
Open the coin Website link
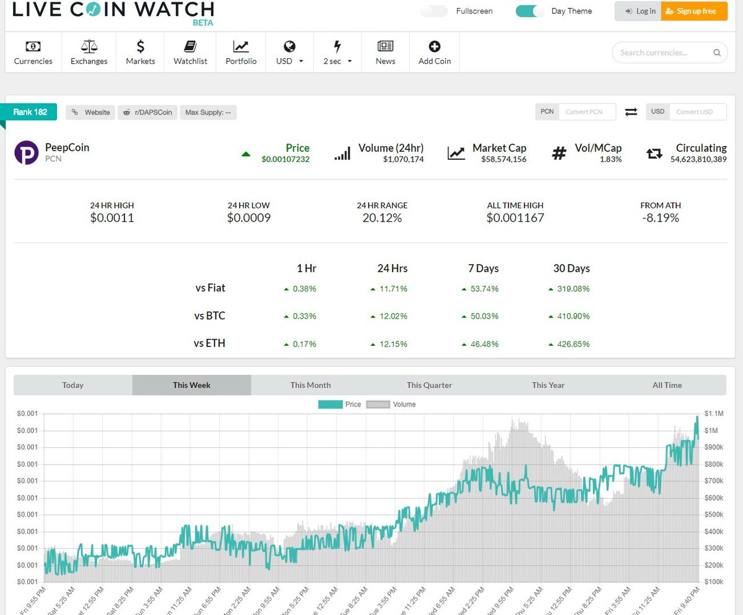pos(90,112)
